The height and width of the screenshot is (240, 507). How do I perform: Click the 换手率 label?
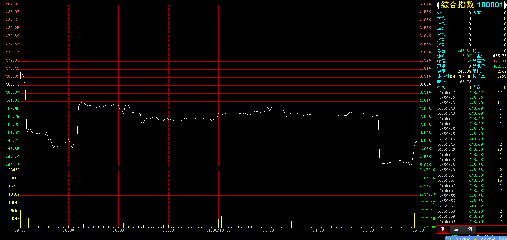(479, 77)
